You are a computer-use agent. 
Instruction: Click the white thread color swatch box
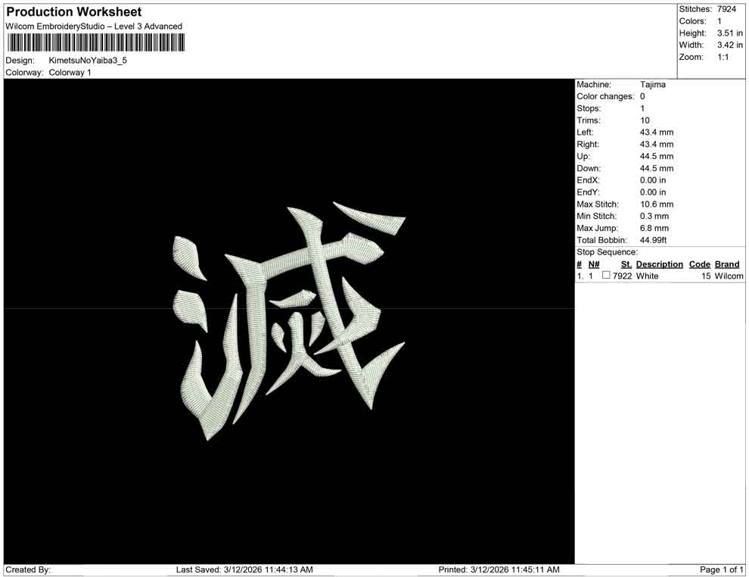pos(606,275)
